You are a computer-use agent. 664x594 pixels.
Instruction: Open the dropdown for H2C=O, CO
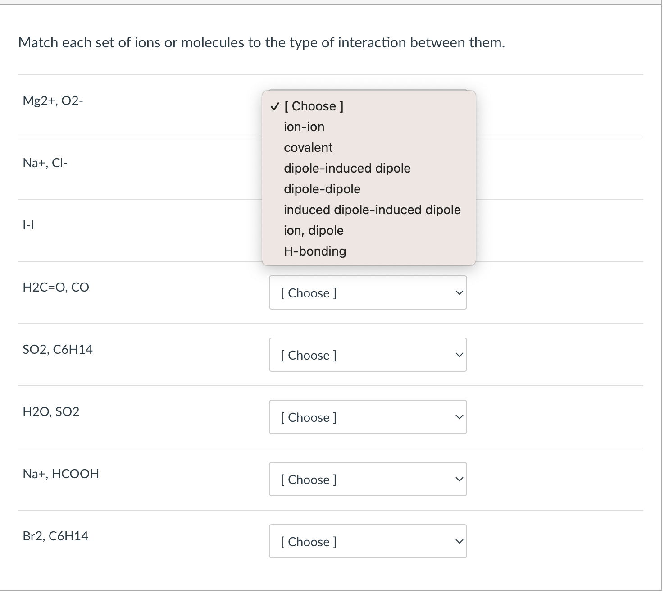pos(368,292)
